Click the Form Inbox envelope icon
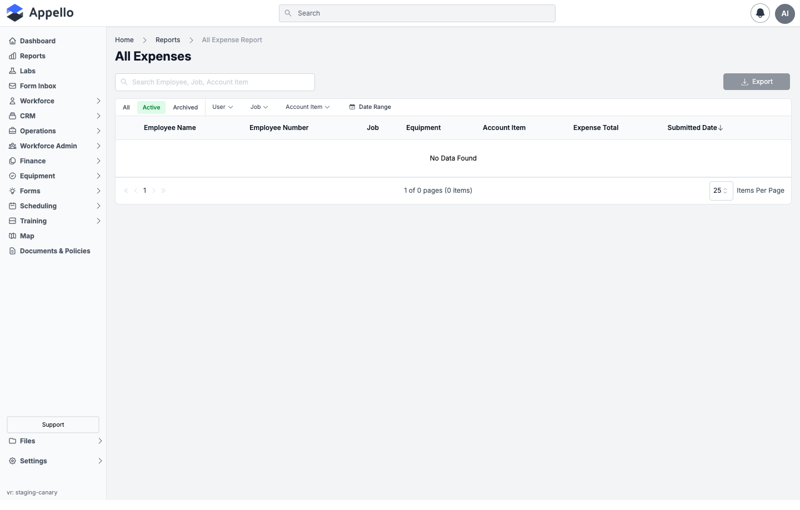 click(x=12, y=86)
